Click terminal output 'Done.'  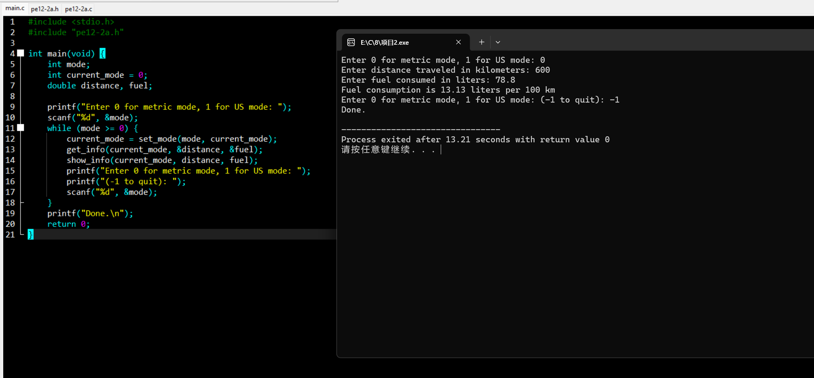(x=353, y=110)
